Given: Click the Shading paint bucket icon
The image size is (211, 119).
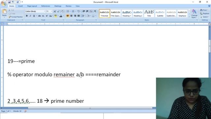Looking at the screenshot, I should point(88,16).
